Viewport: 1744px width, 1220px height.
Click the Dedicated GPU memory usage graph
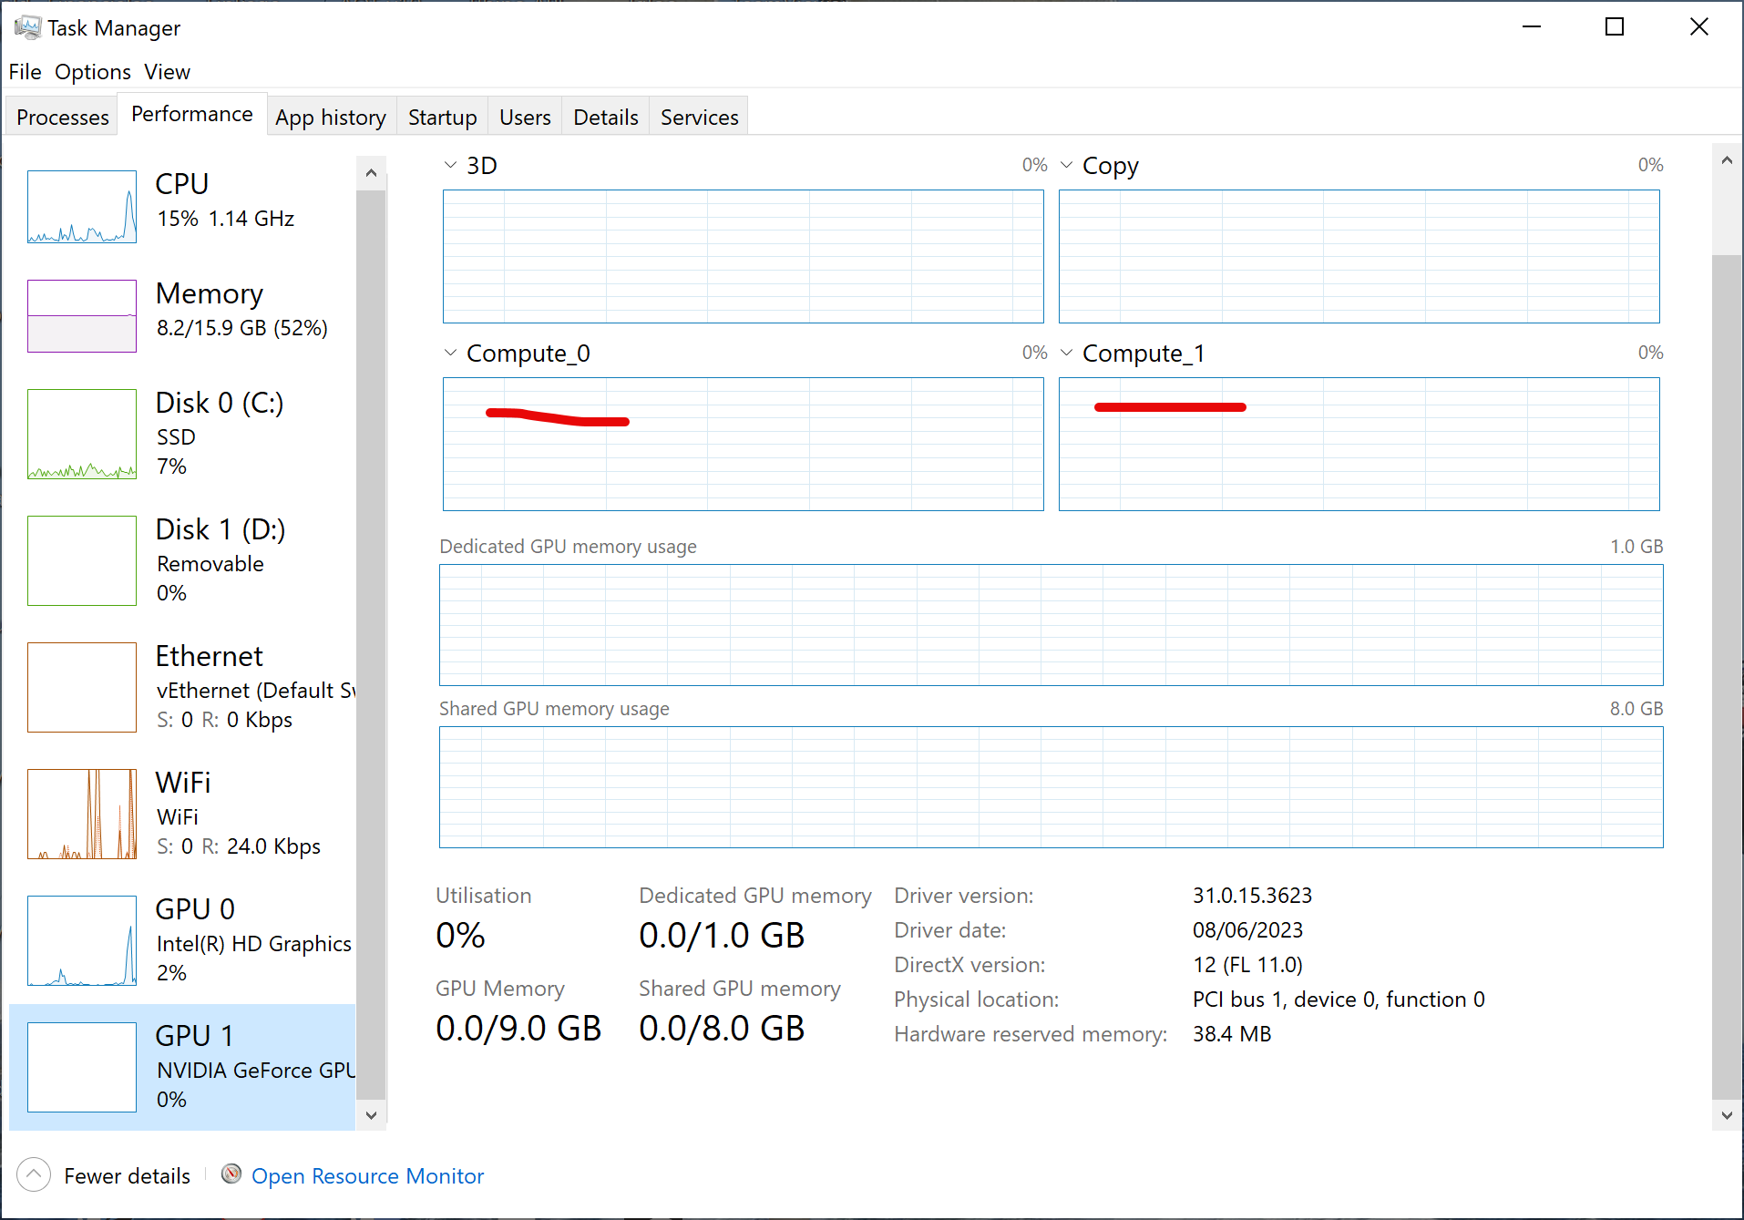pyautogui.click(x=1051, y=625)
